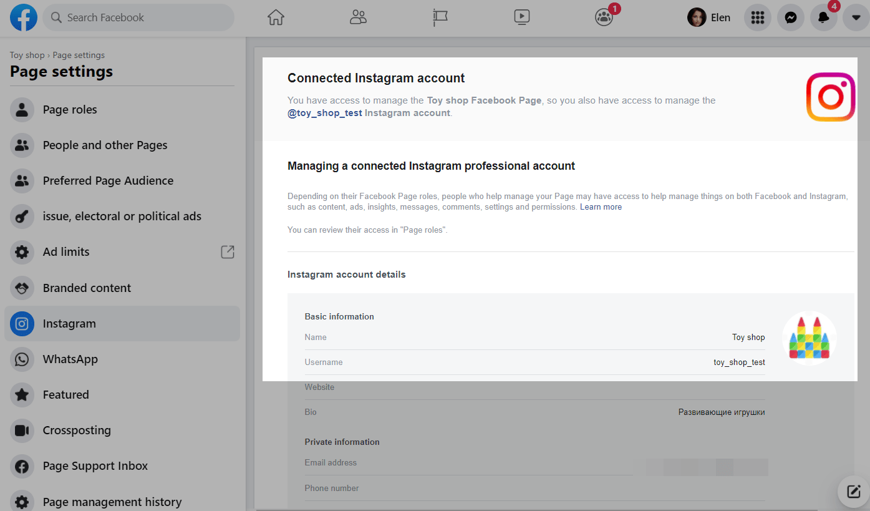
Task: Open the nine-dot Menu grid icon
Action: 757,17
